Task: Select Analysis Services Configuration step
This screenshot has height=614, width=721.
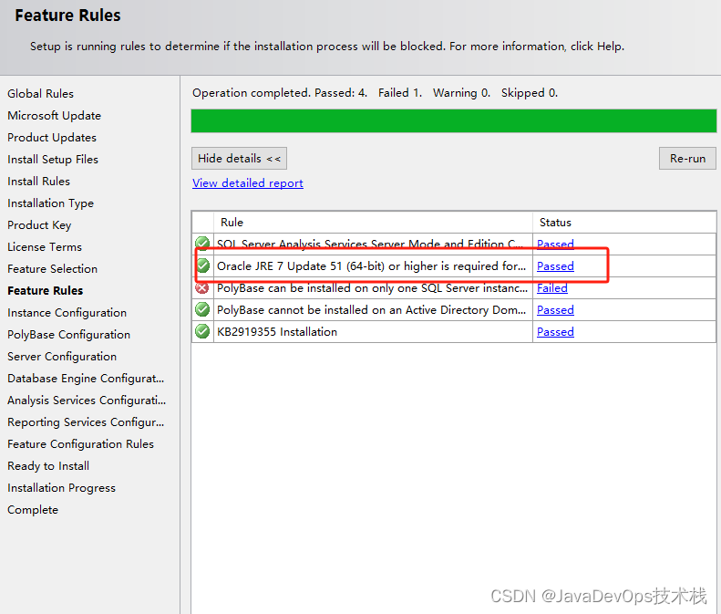Action: [x=87, y=401]
